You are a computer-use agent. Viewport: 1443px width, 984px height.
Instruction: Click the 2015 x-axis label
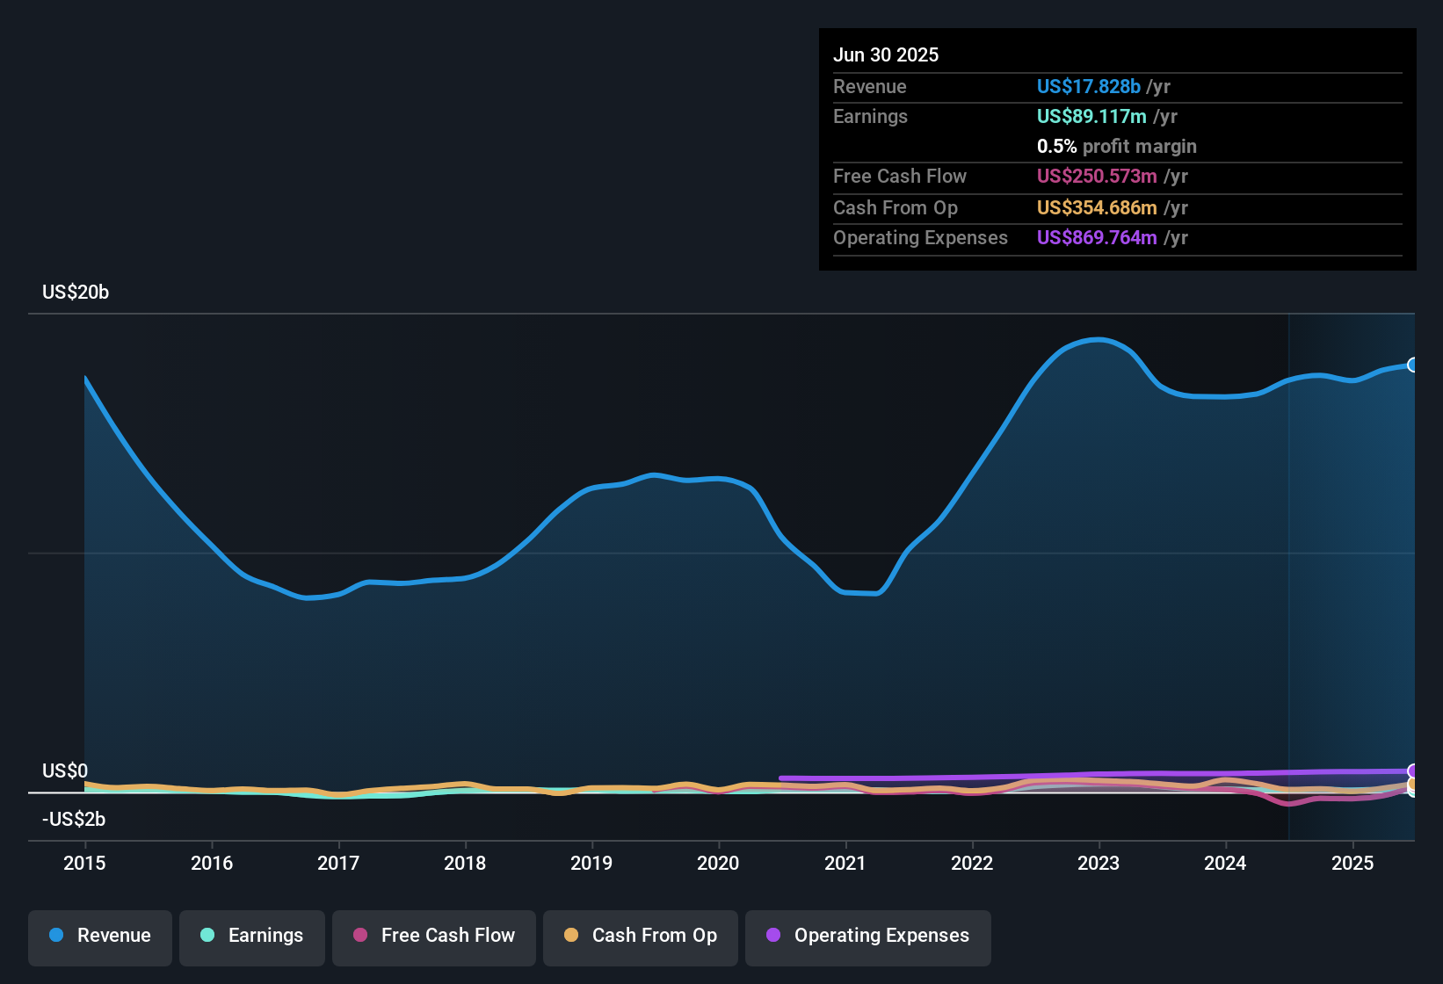pyautogui.click(x=84, y=864)
